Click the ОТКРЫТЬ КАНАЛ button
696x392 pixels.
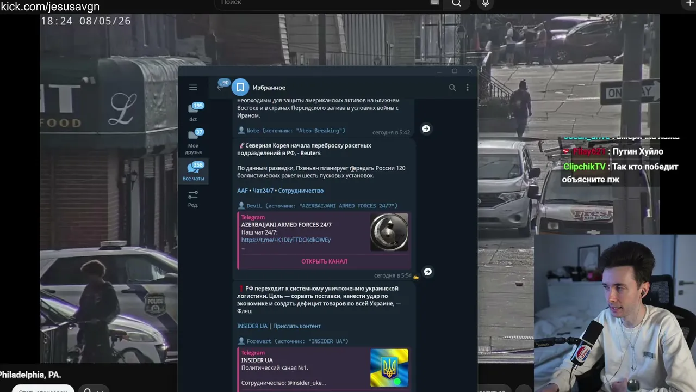324,261
